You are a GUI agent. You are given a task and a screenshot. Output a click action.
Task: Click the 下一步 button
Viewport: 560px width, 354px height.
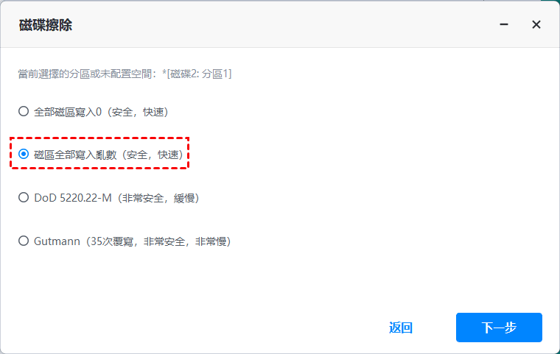click(x=499, y=328)
